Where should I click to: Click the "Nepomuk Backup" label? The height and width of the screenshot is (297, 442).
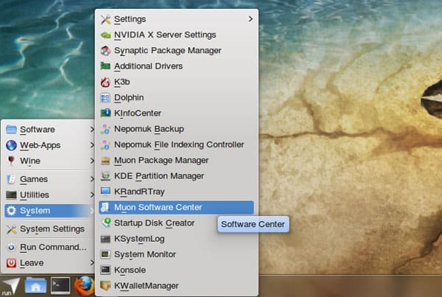(x=149, y=129)
